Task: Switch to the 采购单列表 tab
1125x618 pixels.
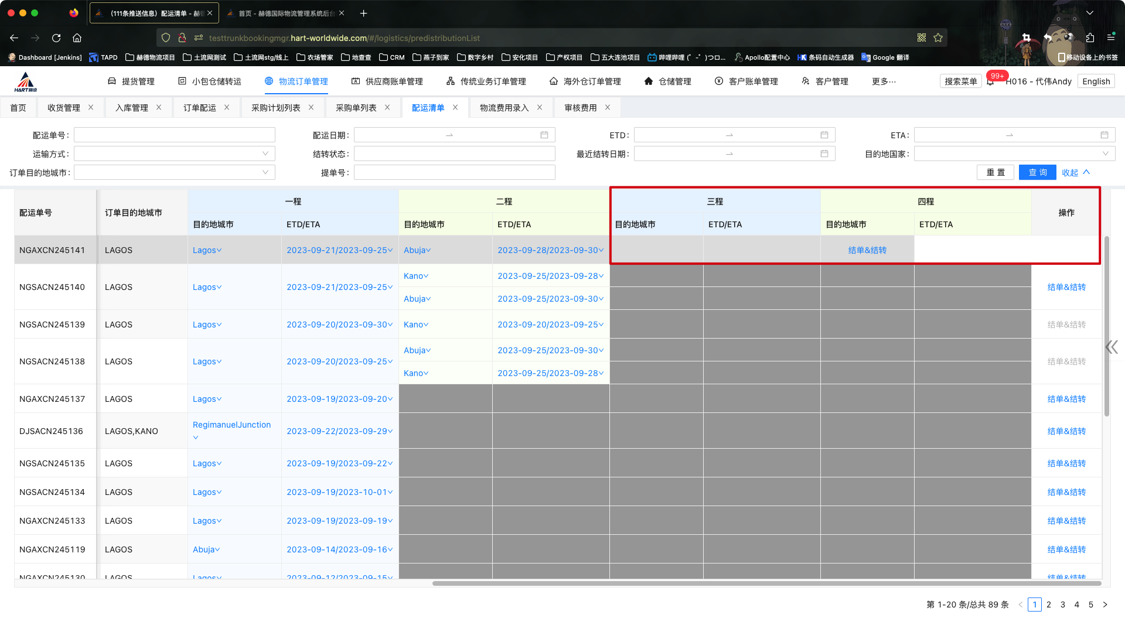Action: (356, 108)
